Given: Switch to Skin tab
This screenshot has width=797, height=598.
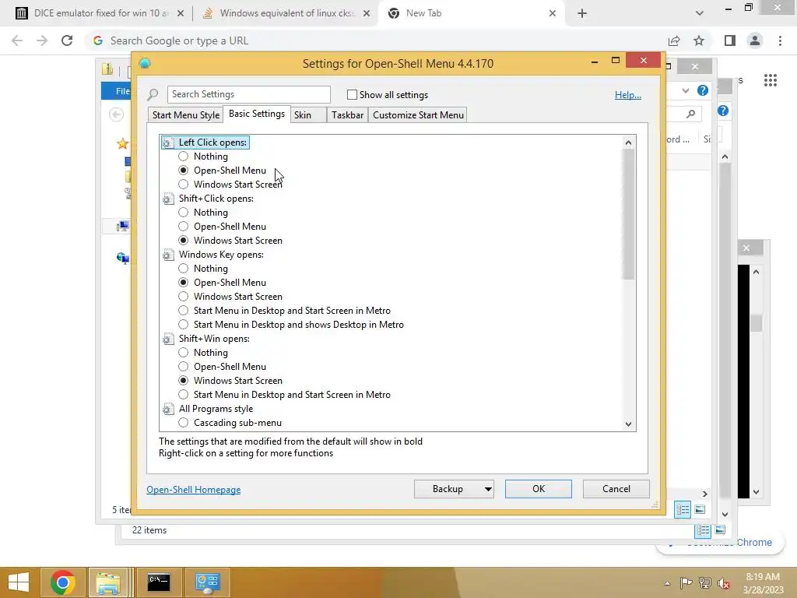Looking at the screenshot, I should click(308, 115).
